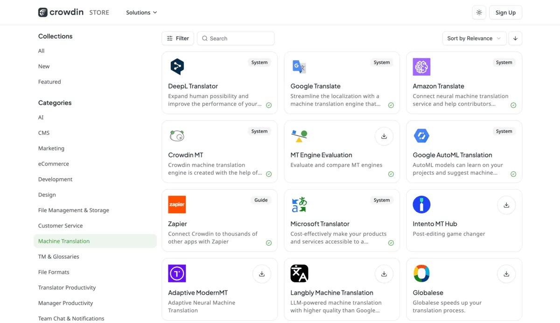Click System badge on DeepL Translator
The width and height of the screenshot is (560, 323).
pyautogui.click(x=259, y=62)
